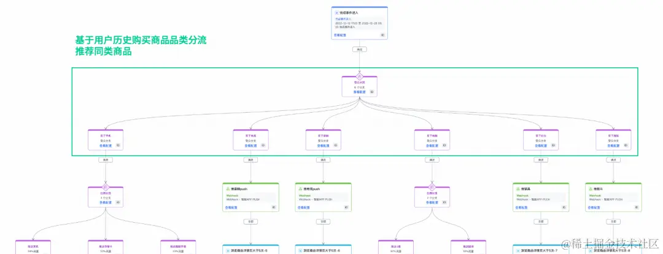Click green webhook icon on card under 买了电视

coord(228,189)
